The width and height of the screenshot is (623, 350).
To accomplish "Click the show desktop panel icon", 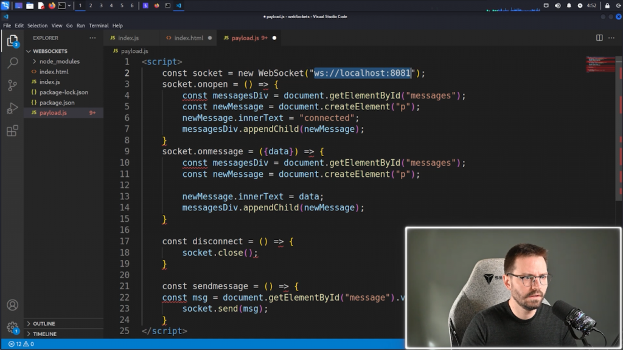I will 19,5.
